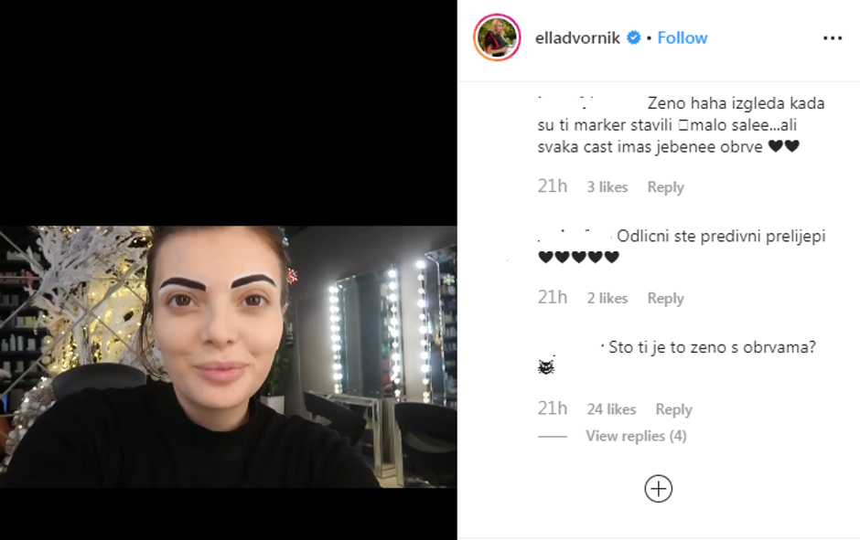Open the three-dot more options menu
860x540 pixels.
832,37
